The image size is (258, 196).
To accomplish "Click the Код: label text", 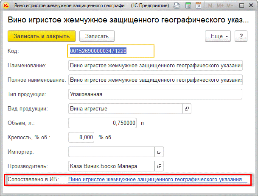I will tap(13, 51).
